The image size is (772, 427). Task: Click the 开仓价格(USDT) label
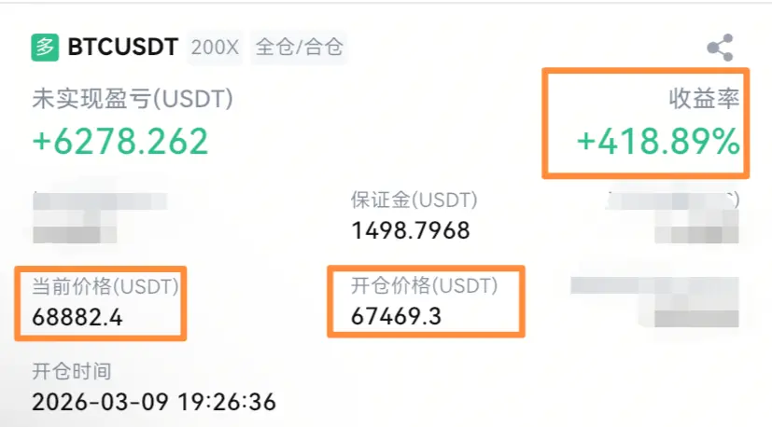(424, 285)
